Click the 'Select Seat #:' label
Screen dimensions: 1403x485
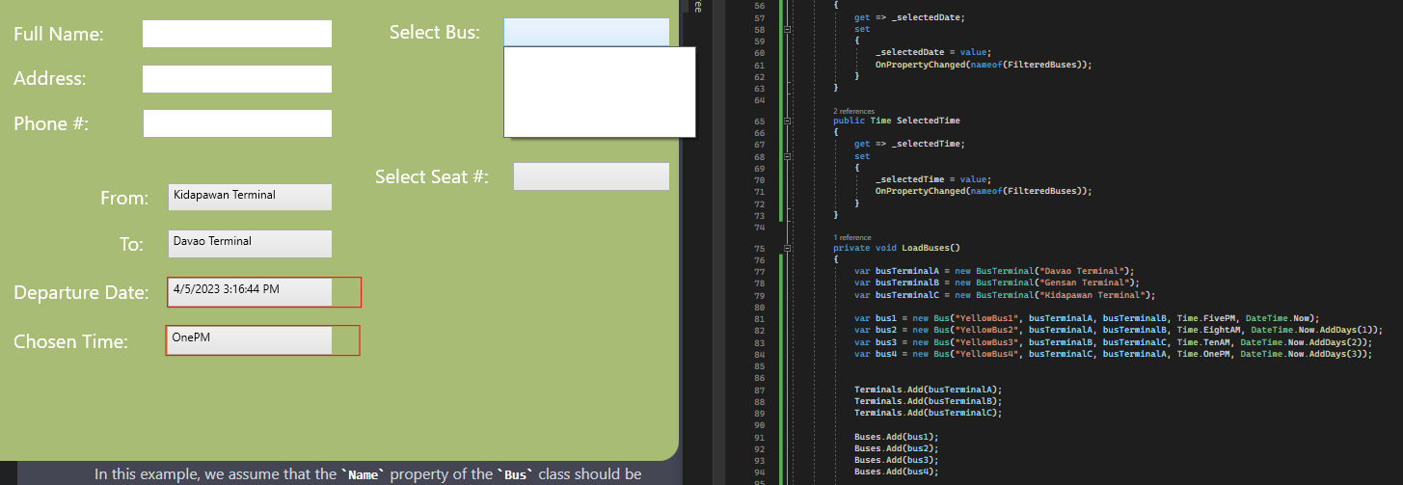click(x=432, y=176)
